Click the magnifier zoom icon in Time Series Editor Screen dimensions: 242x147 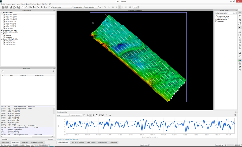[93, 115]
